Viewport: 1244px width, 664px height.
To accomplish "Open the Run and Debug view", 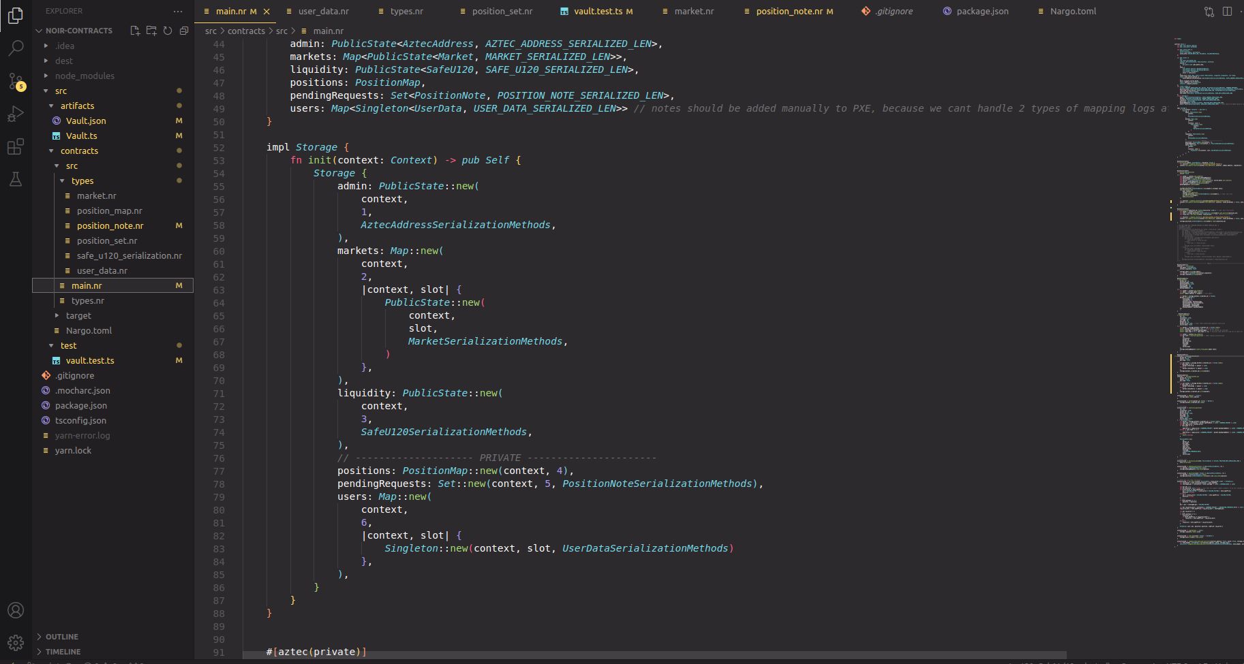I will click(15, 114).
